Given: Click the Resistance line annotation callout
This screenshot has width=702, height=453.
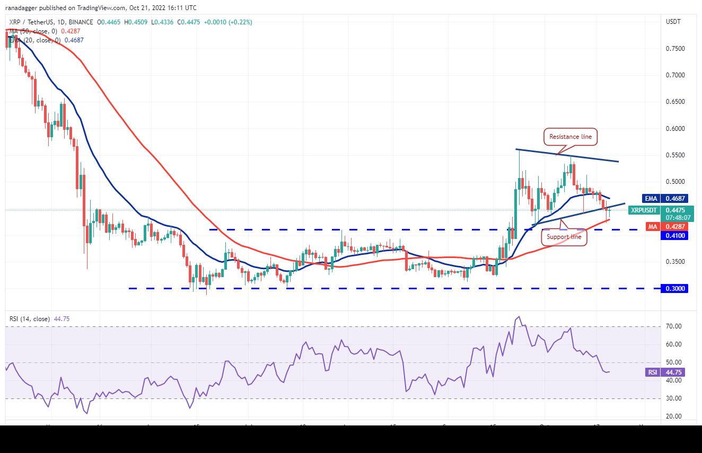Looking at the screenshot, I should click(569, 137).
